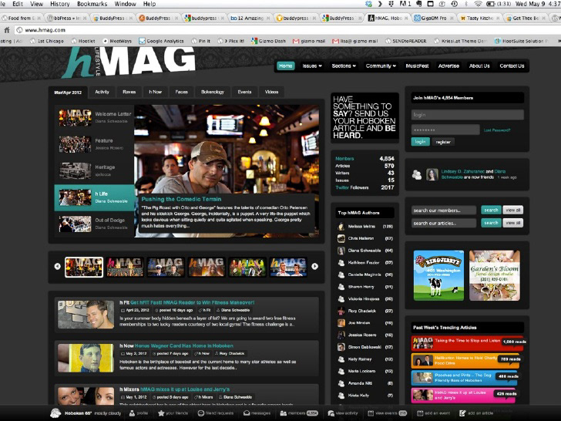Open Honus Wagner Card article link
This screenshot has height=421, width=561.
point(184,345)
